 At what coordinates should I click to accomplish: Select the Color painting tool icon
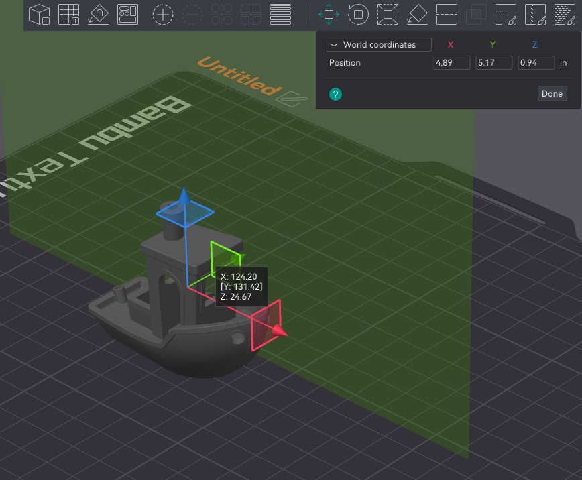(x=565, y=15)
